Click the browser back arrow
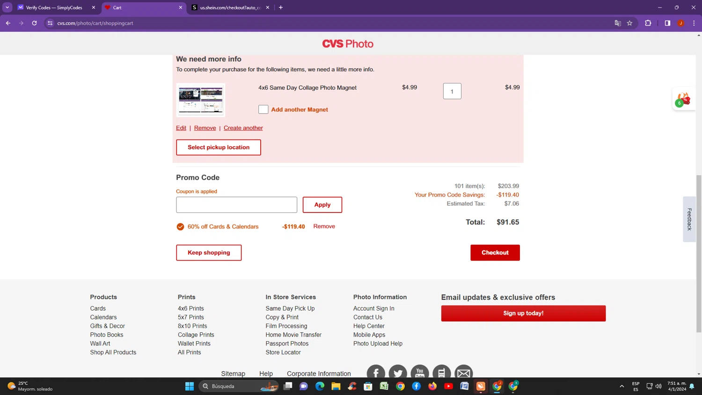The width and height of the screenshot is (702, 395). click(x=8, y=23)
